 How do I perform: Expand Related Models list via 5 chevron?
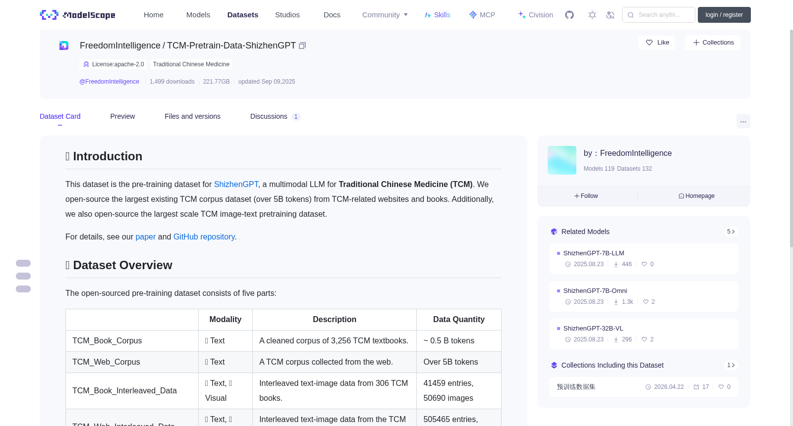point(731,232)
